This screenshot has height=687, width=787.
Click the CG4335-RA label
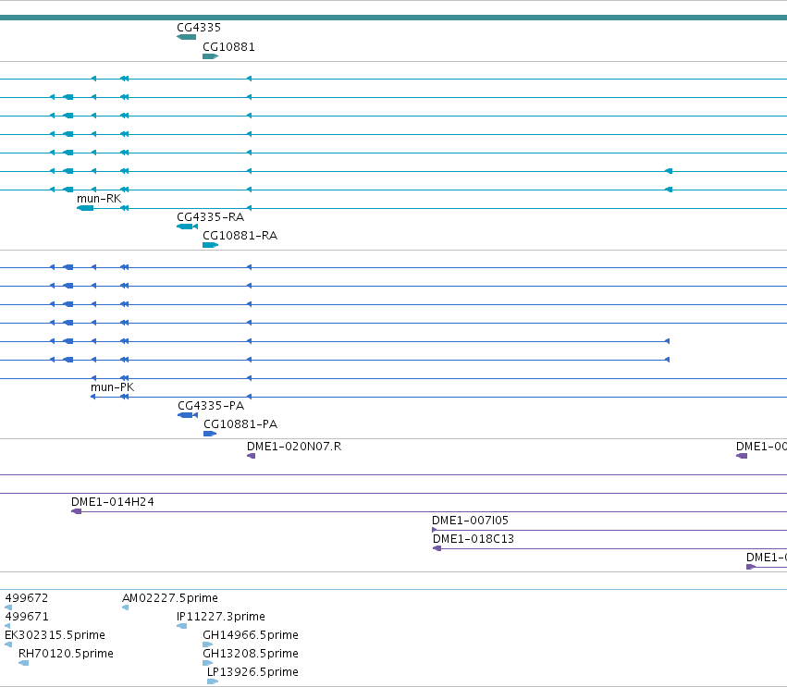click(210, 217)
